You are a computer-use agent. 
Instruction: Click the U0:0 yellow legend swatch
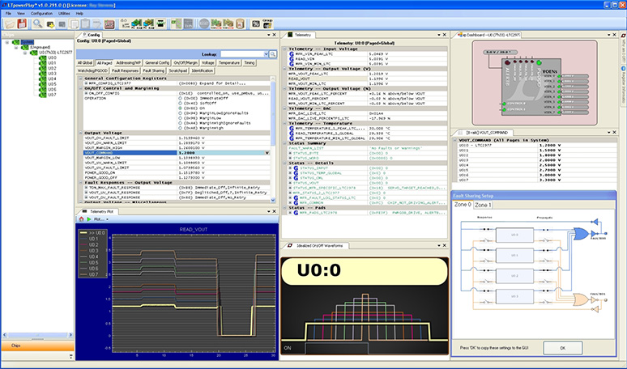point(84,232)
